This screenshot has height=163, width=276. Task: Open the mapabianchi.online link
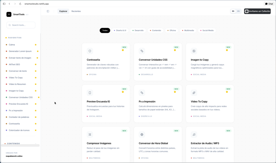tap(14, 156)
